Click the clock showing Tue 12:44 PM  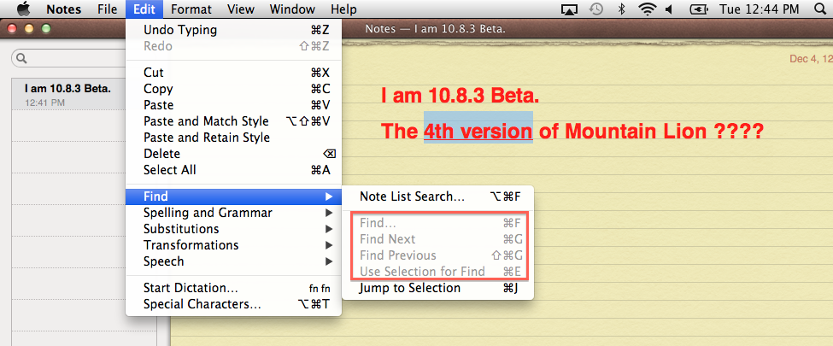759,9
